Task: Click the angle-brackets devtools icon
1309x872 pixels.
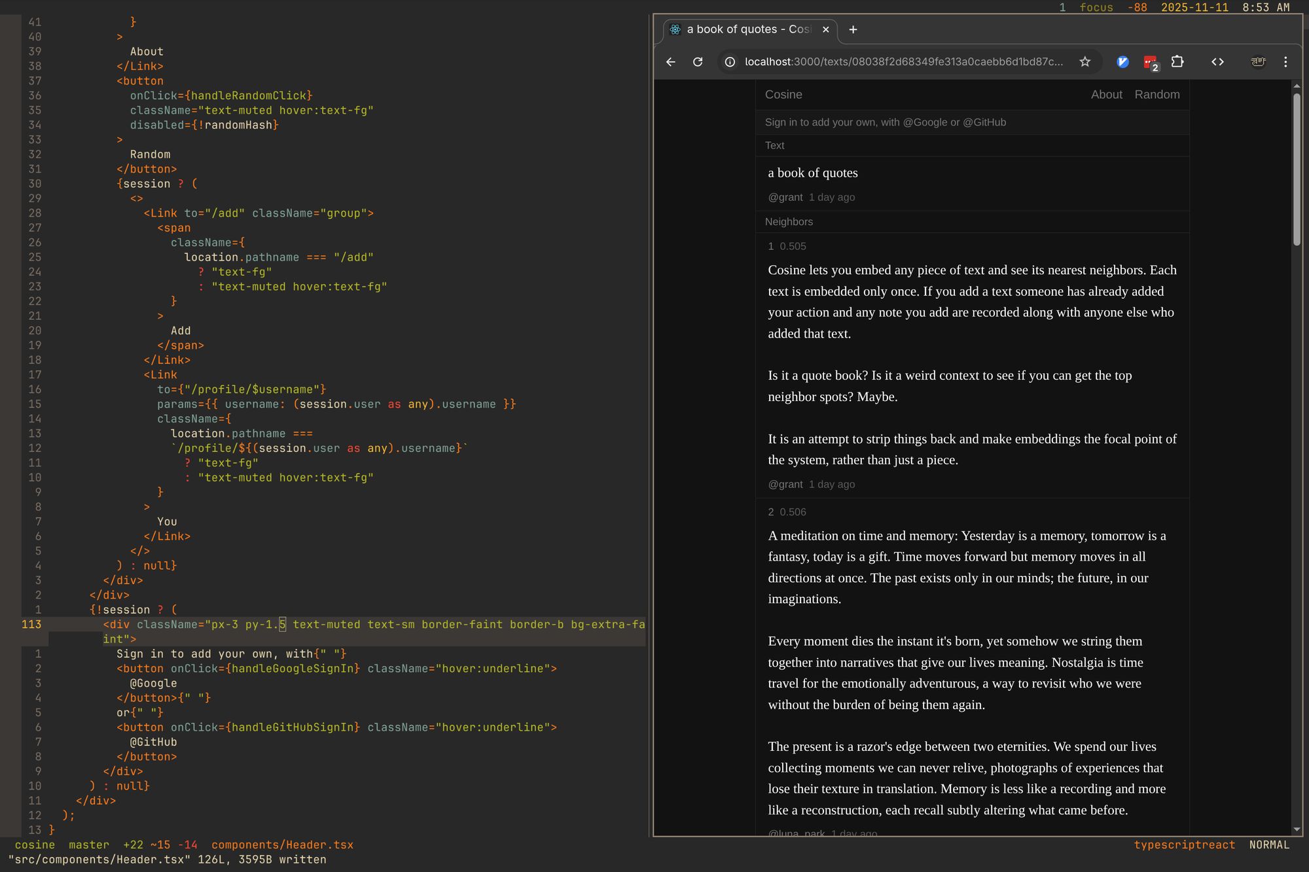Action: tap(1217, 62)
